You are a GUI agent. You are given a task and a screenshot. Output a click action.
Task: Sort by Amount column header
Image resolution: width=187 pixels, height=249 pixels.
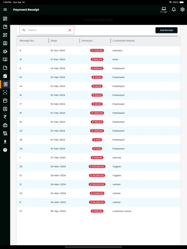(87, 41)
